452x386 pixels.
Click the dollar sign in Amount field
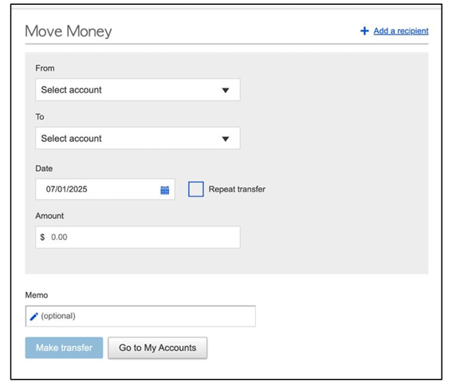point(42,237)
